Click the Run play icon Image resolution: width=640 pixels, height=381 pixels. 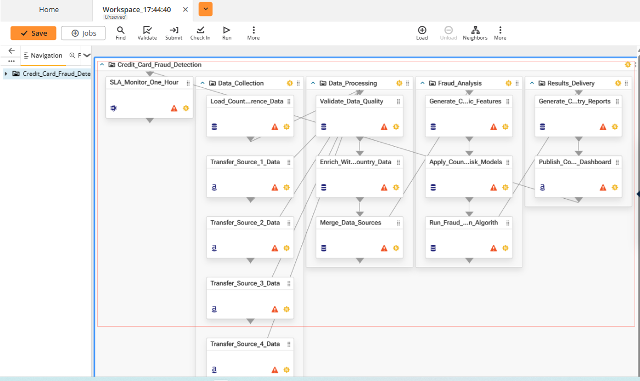coord(227,30)
